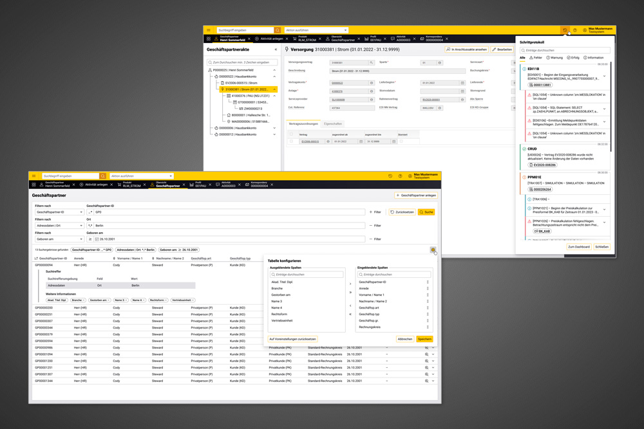This screenshot has height=429, width=644.
Task: Select the header checkbox of the Vertrag table
Action: (x=291, y=134)
